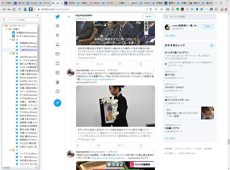Click the browser back arrow

(4, 9)
